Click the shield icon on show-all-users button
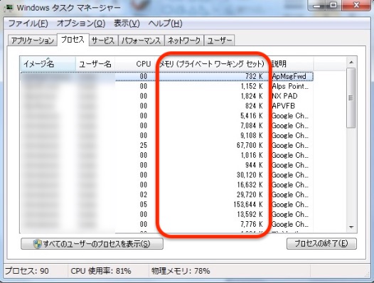Screen dimensions: 374x283 [37, 244]
